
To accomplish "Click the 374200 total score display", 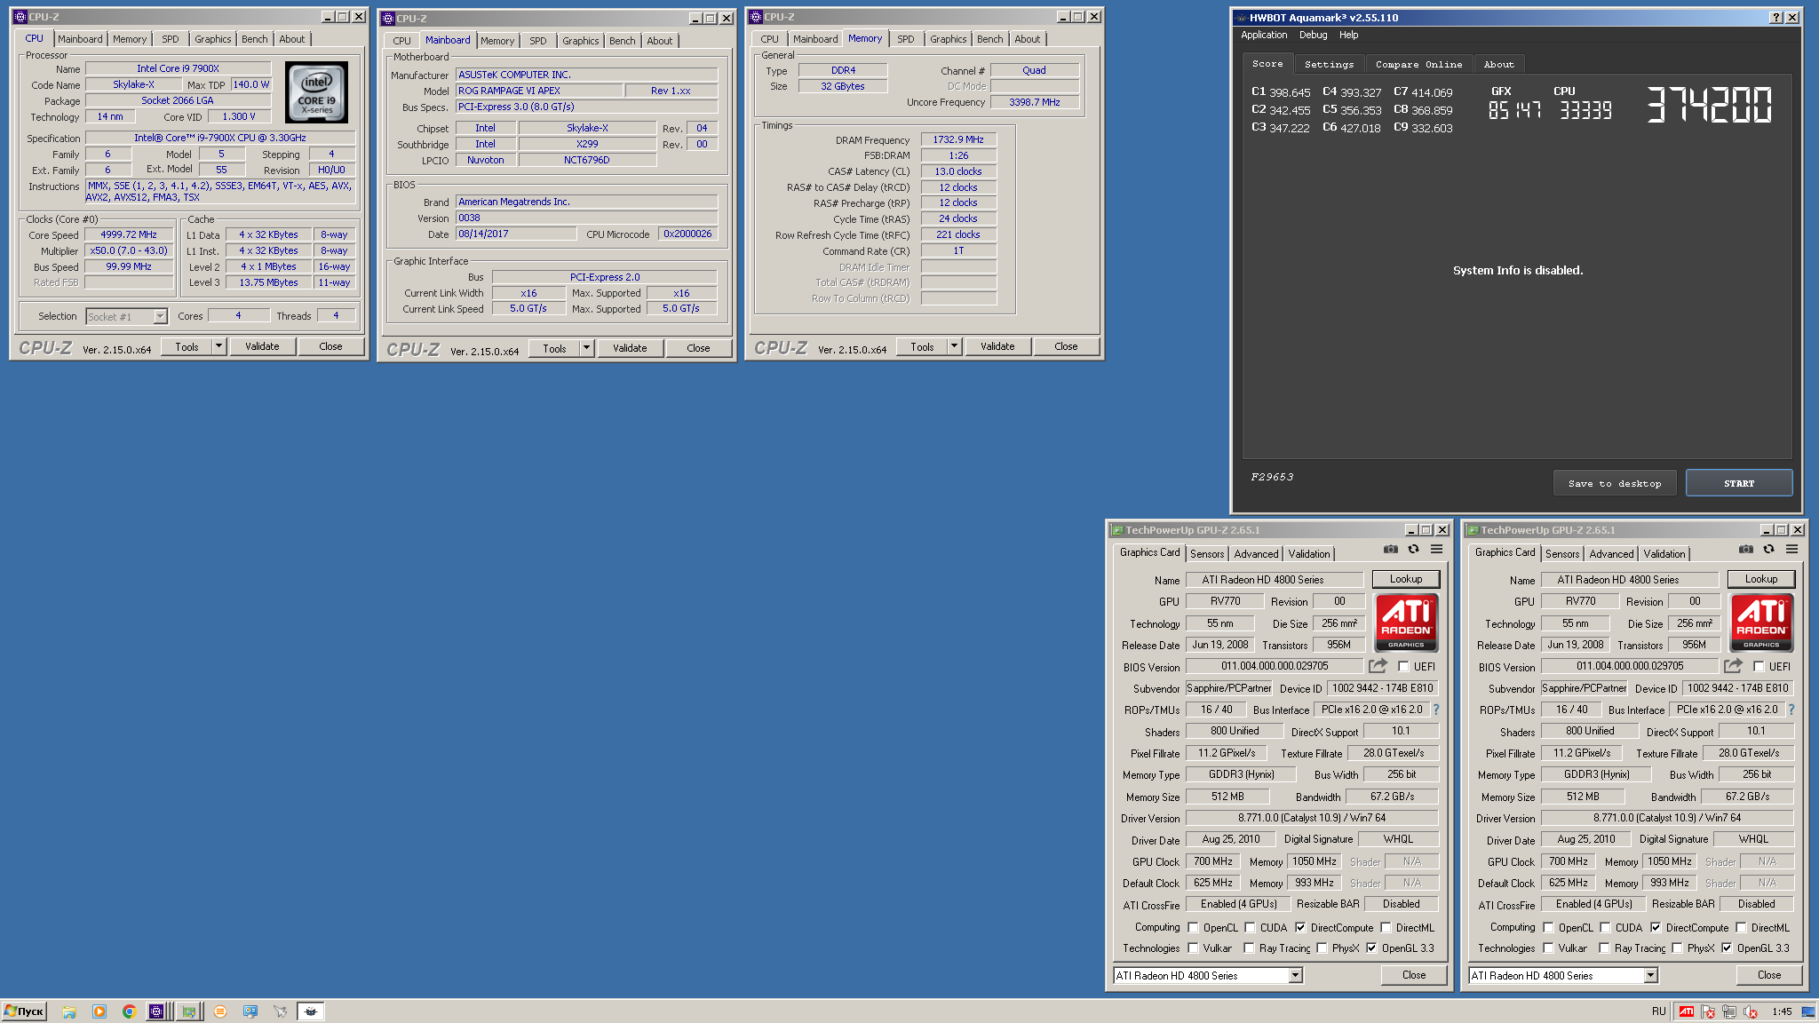I will (1710, 105).
